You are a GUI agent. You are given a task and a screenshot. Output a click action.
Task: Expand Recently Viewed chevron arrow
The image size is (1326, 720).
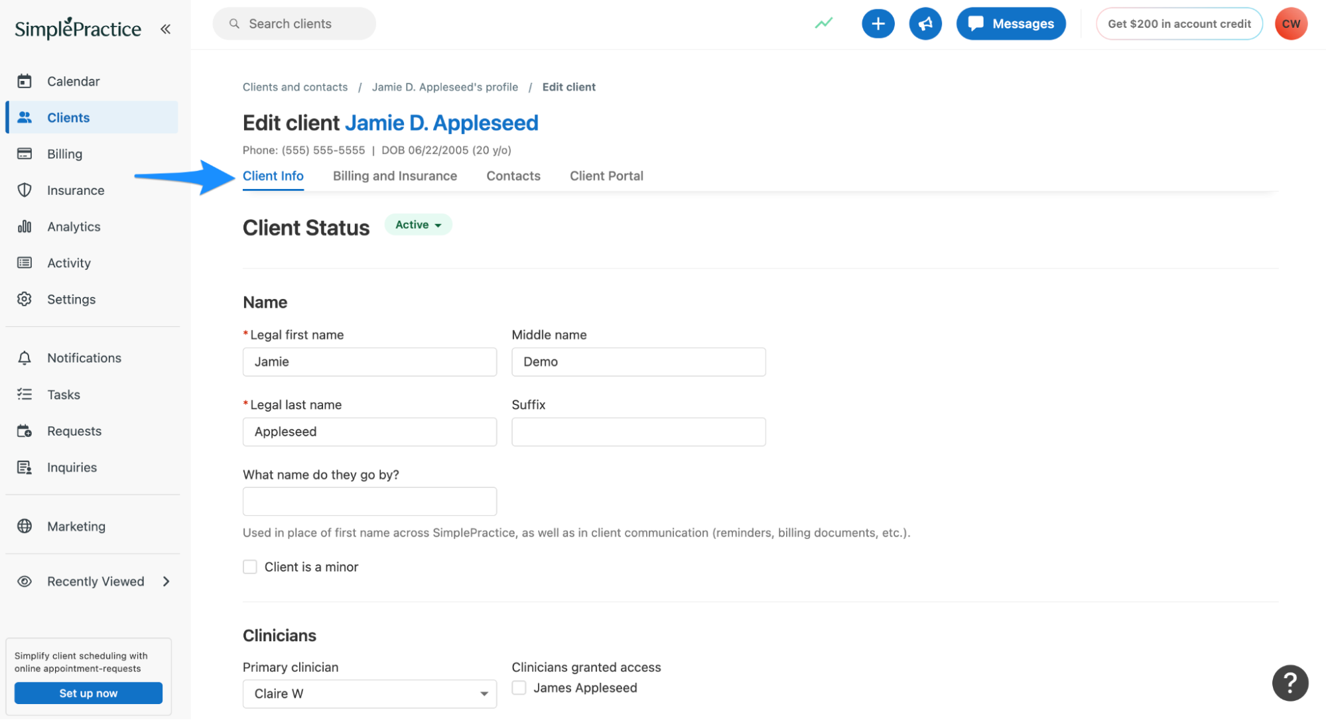pos(166,581)
